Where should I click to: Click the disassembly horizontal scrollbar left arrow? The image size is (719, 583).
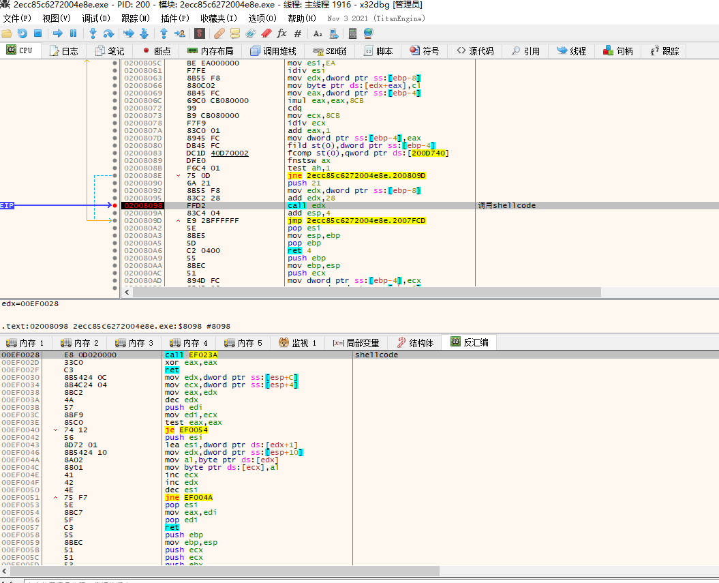click(127, 292)
